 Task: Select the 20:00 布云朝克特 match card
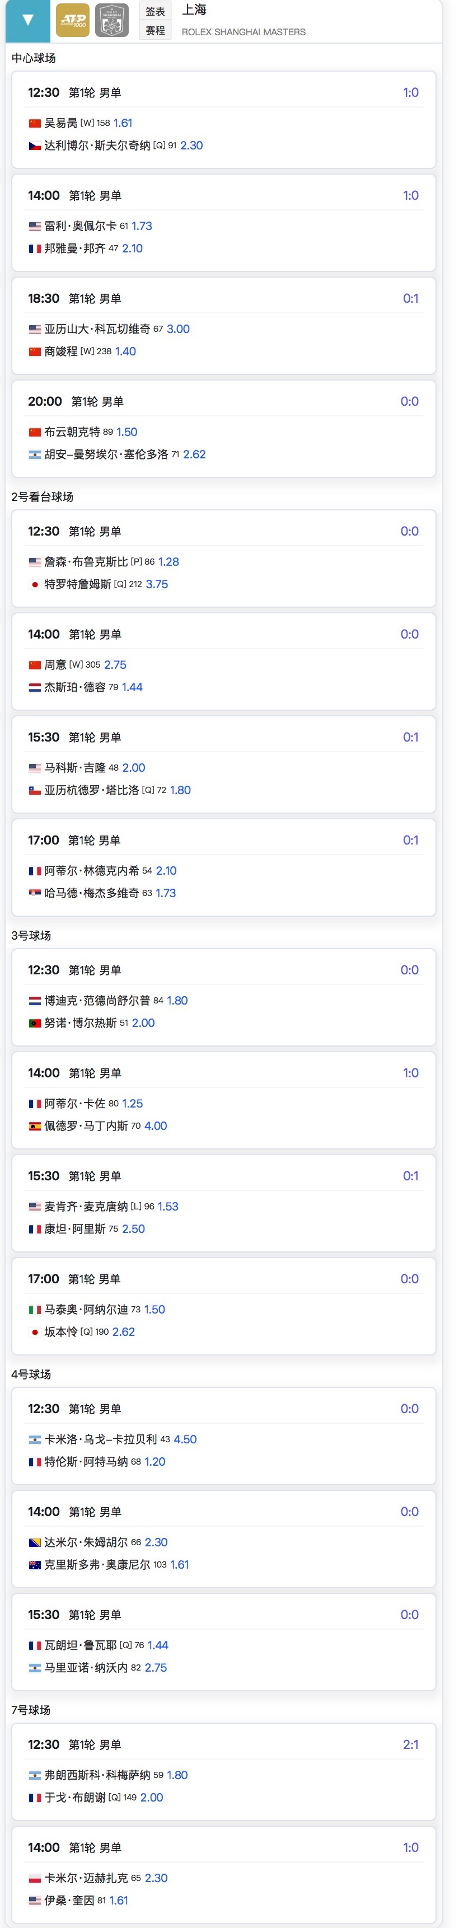(223, 429)
